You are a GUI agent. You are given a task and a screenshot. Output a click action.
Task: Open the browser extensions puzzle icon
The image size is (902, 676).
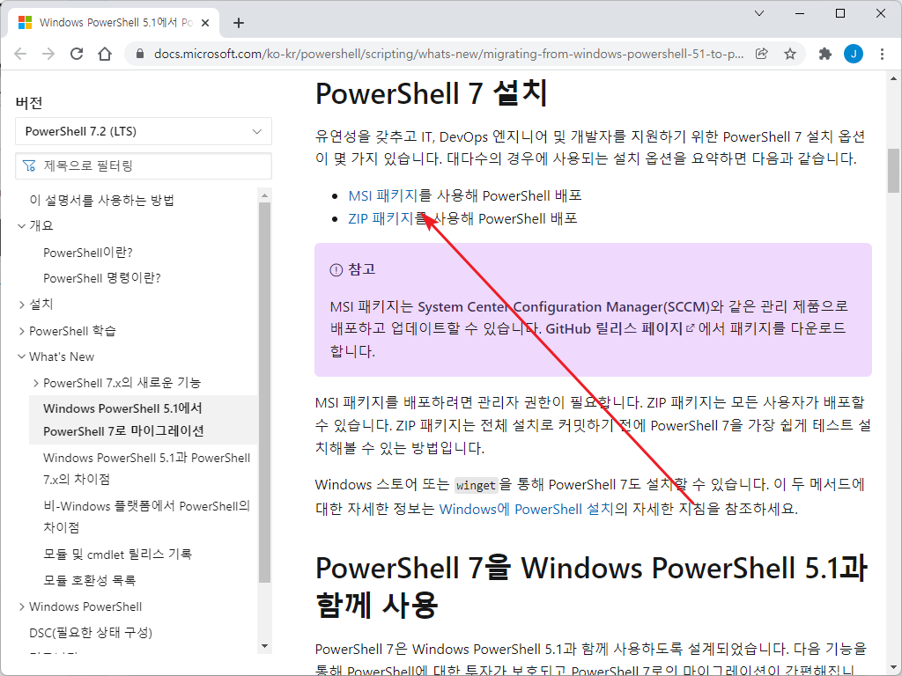824,53
